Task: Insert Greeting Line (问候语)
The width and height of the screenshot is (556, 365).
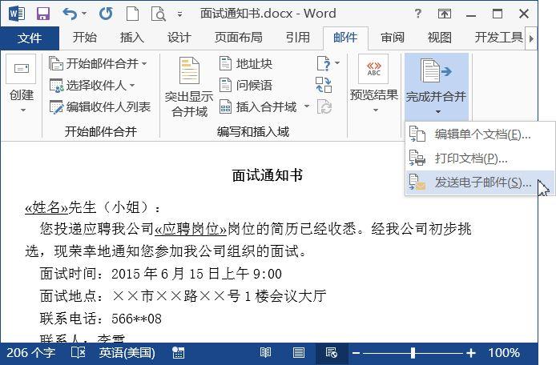Action: pyautogui.click(x=246, y=85)
